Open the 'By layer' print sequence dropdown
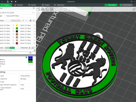This screenshot has width=136, height=102. pyautogui.click(x=25, y=79)
